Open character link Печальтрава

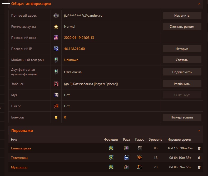point(21,148)
